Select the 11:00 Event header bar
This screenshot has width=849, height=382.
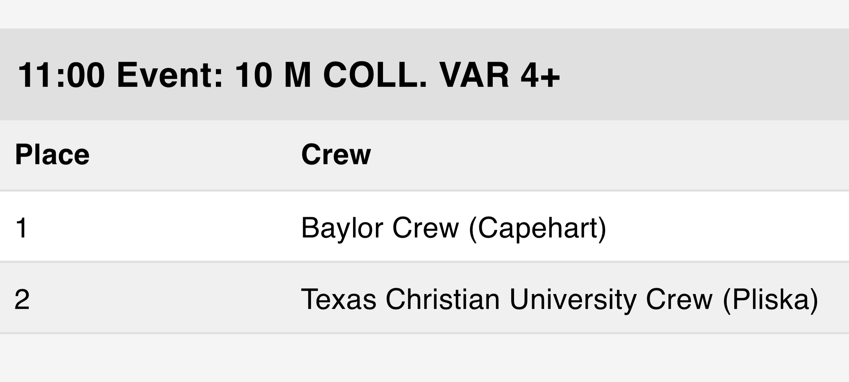[x=424, y=74]
